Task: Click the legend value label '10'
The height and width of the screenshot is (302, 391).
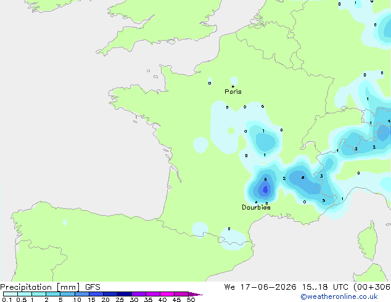Action: pos(77,300)
